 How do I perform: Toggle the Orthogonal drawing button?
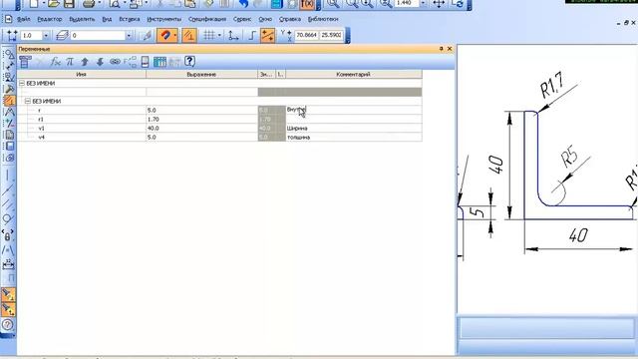[x=252, y=36]
